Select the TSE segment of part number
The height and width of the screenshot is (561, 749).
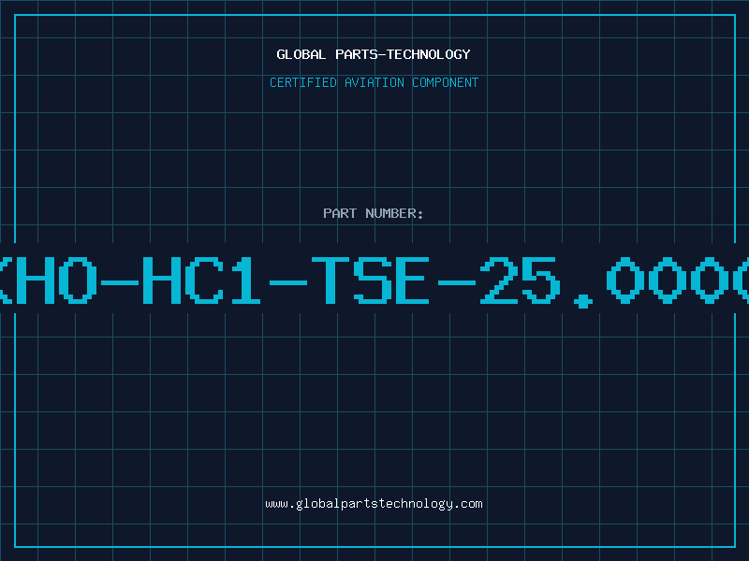371,280
